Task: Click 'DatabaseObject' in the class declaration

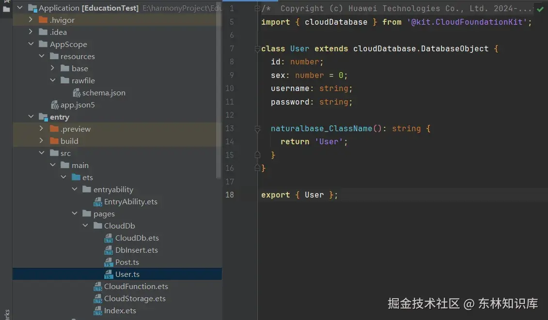Action: [x=454, y=48]
